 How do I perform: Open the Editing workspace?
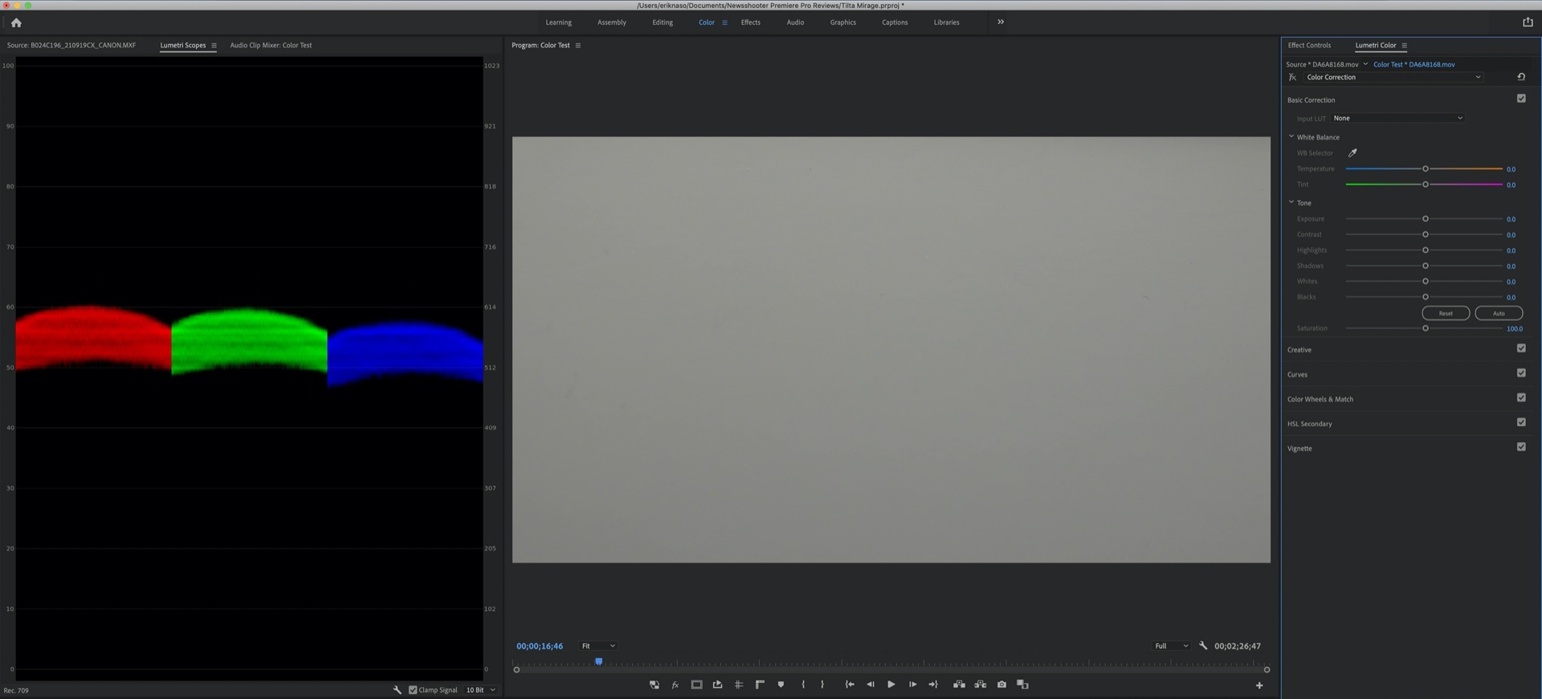point(663,22)
